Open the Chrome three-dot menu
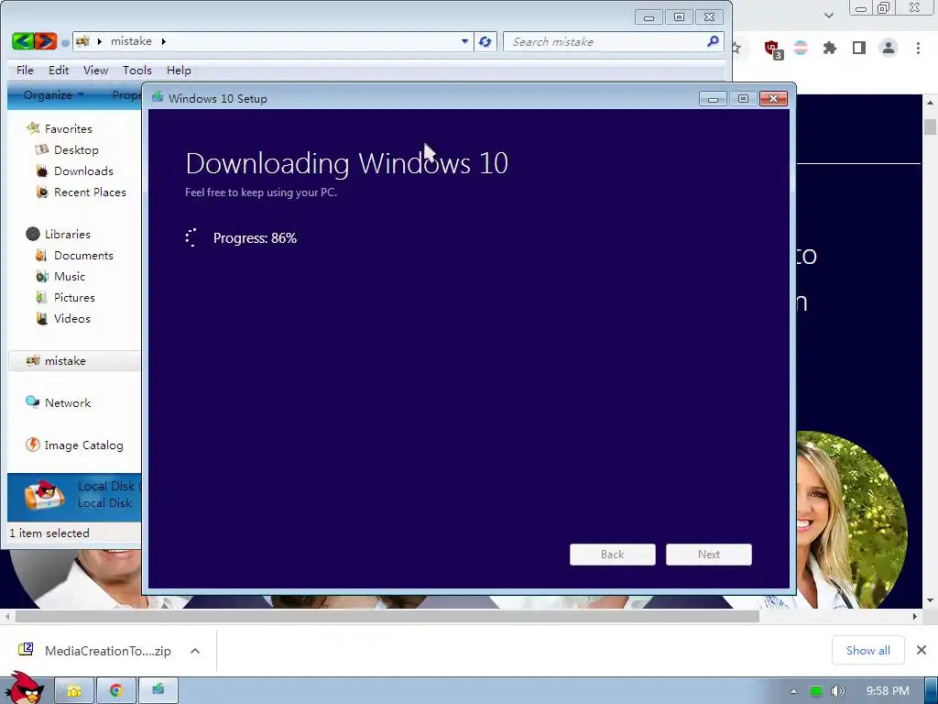The width and height of the screenshot is (938, 704). point(918,48)
